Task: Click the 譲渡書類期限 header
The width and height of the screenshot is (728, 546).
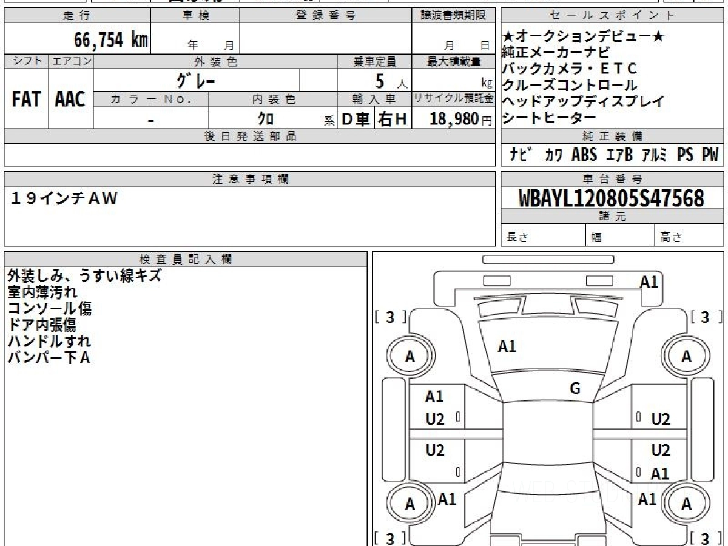Action: pos(454,16)
